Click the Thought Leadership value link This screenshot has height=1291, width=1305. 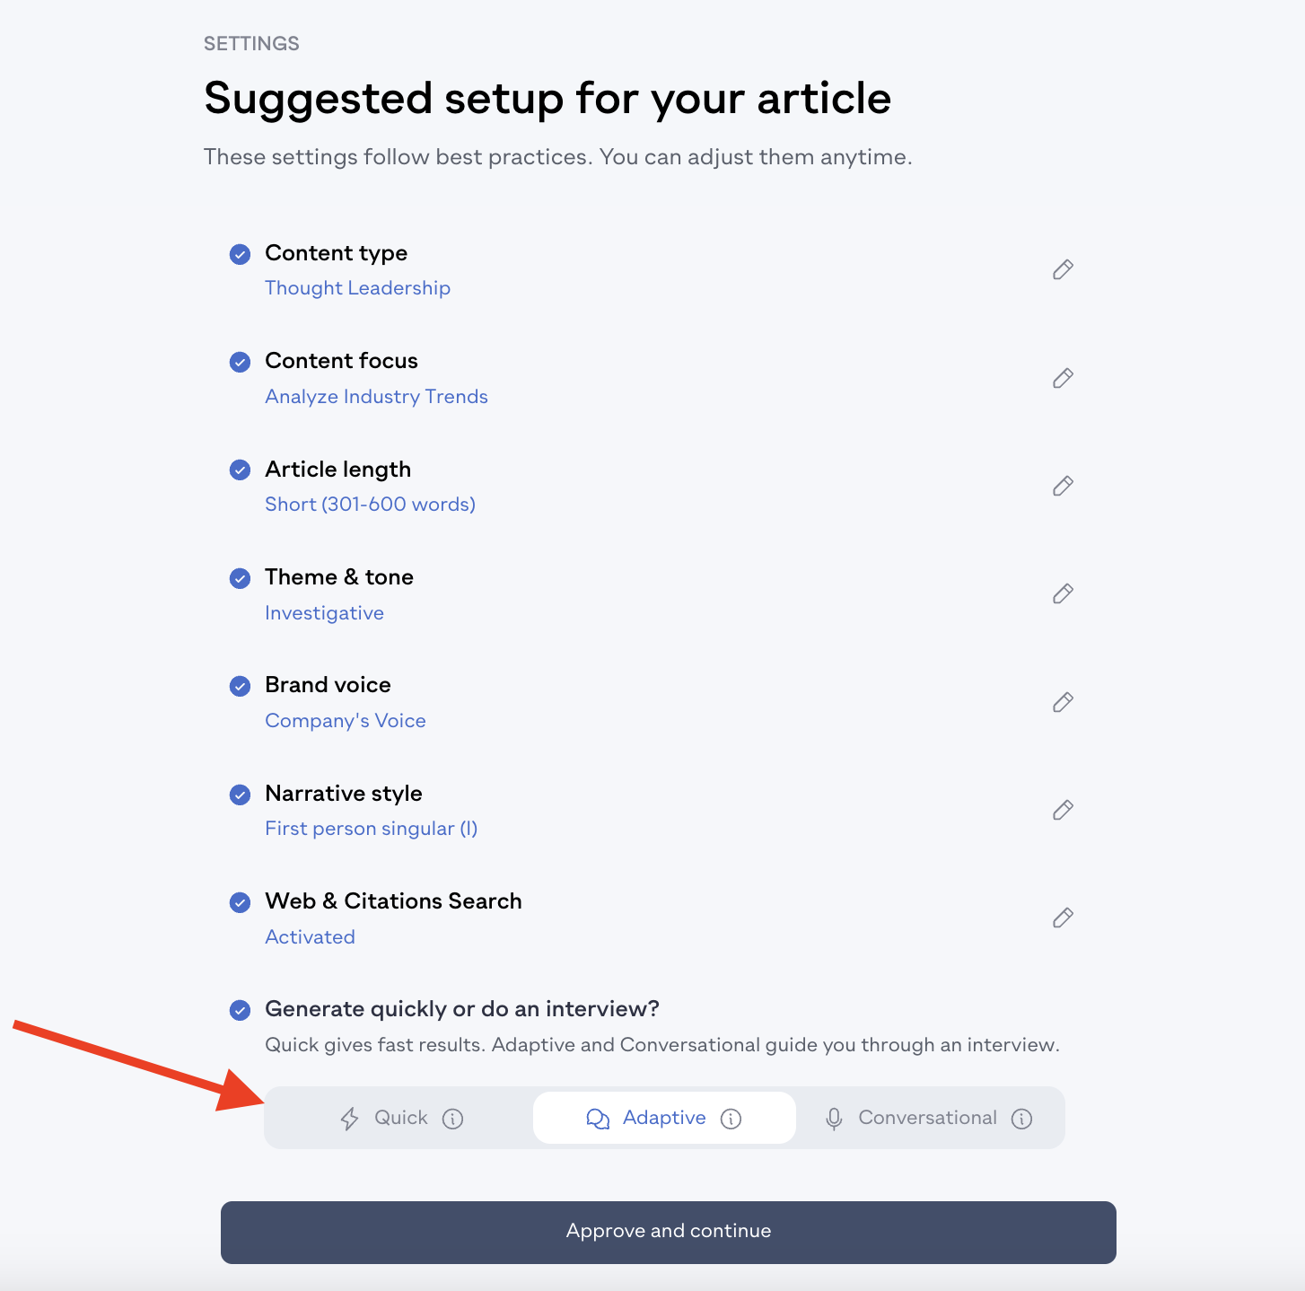[x=358, y=288]
